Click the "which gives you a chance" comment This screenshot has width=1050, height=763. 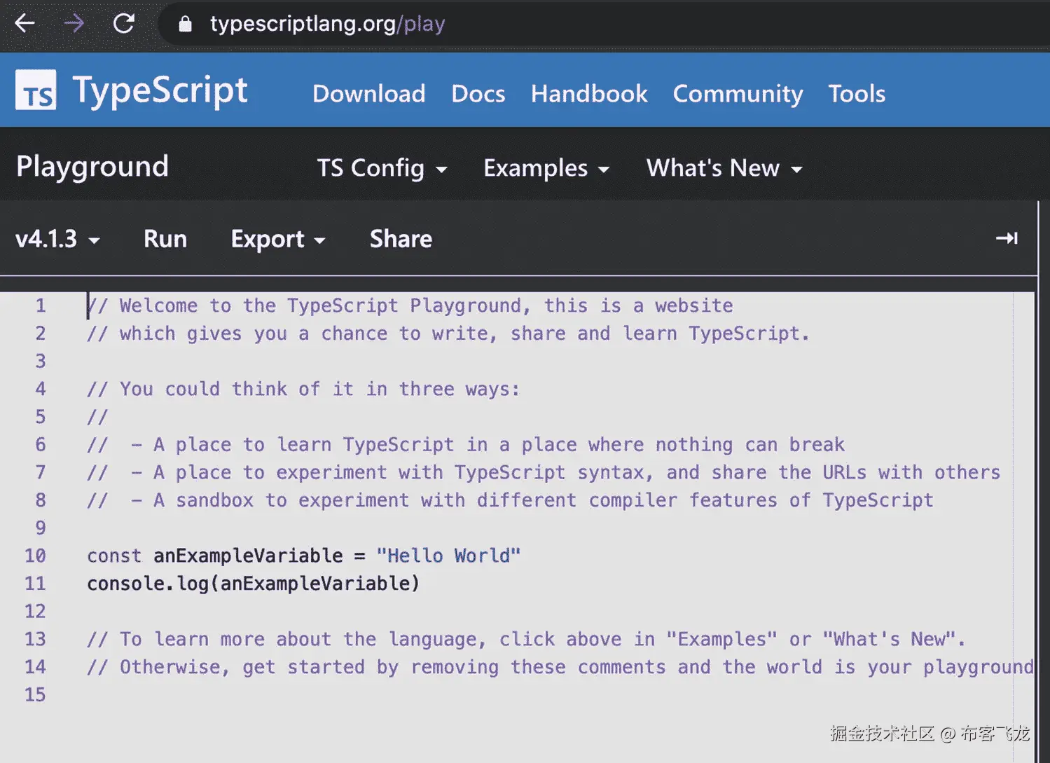448,334
